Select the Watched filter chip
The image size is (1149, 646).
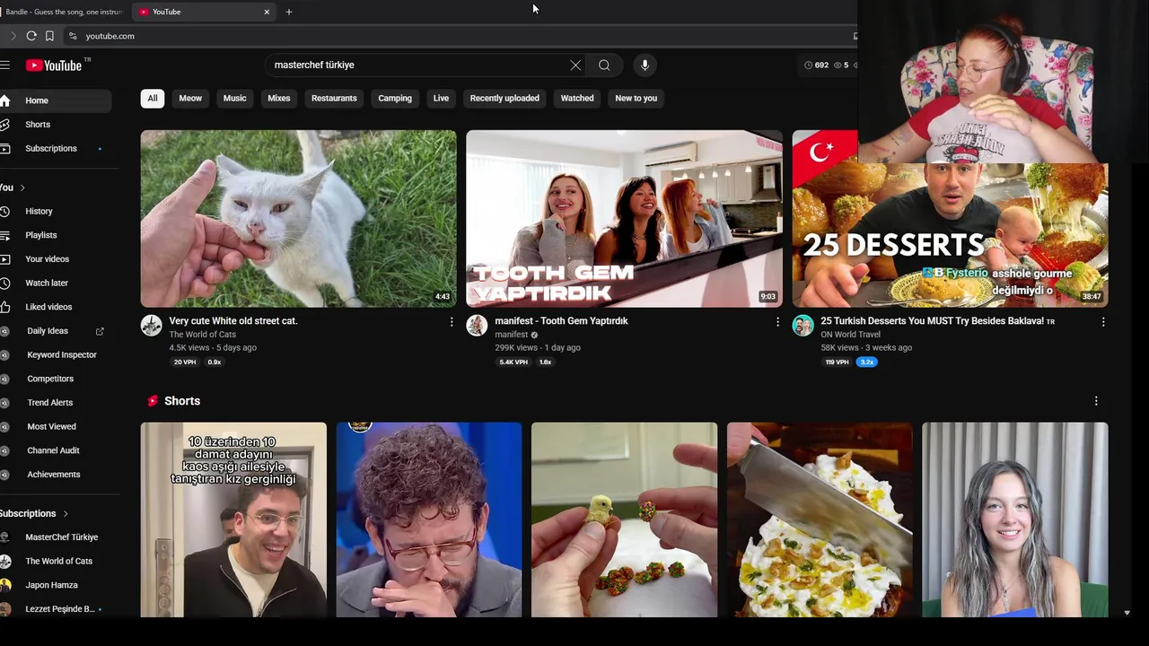click(x=577, y=99)
